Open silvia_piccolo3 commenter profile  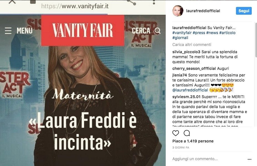coord(186,52)
